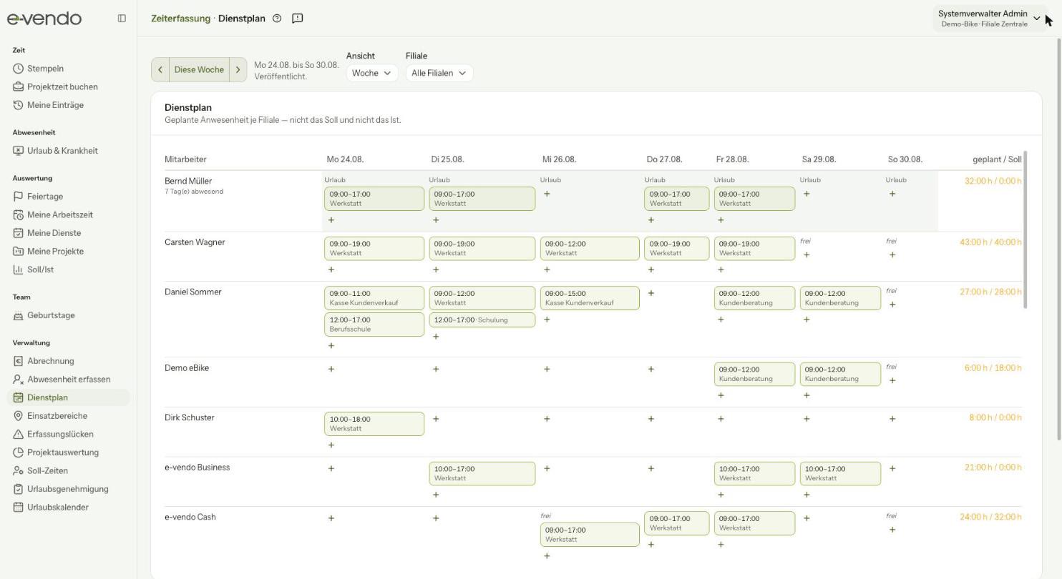This screenshot has height=579, width=1062.
Task: Click the Diese Woche button
Action: coord(199,70)
